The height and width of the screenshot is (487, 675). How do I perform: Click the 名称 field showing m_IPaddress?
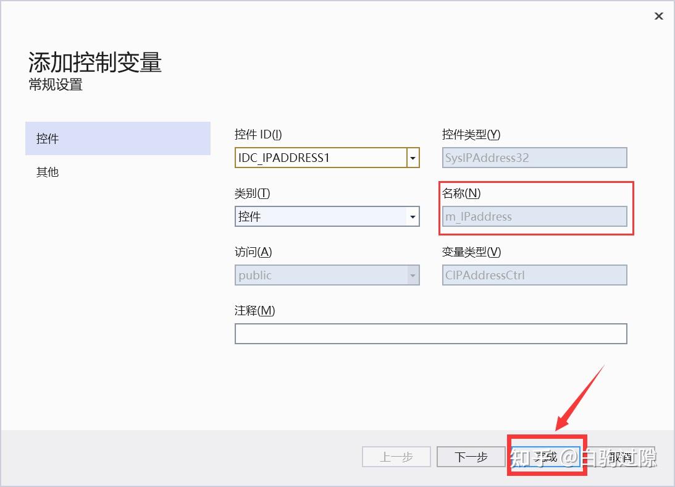(534, 216)
